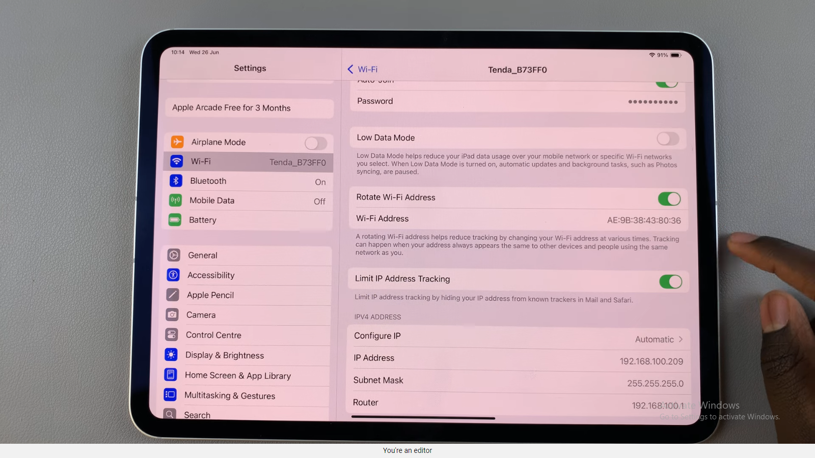The width and height of the screenshot is (815, 458).
Task: Tap the Bluetooth On status text
Action: (x=320, y=182)
